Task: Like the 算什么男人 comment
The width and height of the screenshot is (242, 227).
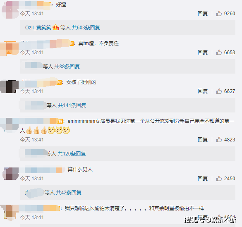Action: click(219, 179)
